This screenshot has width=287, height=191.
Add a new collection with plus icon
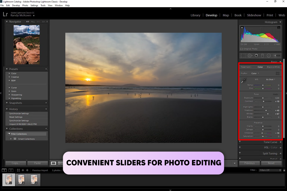point(46,129)
